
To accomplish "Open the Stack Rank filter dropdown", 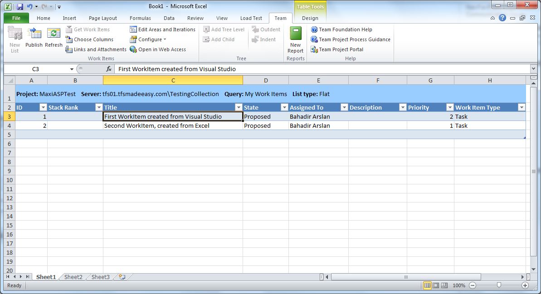I will [x=99, y=107].
